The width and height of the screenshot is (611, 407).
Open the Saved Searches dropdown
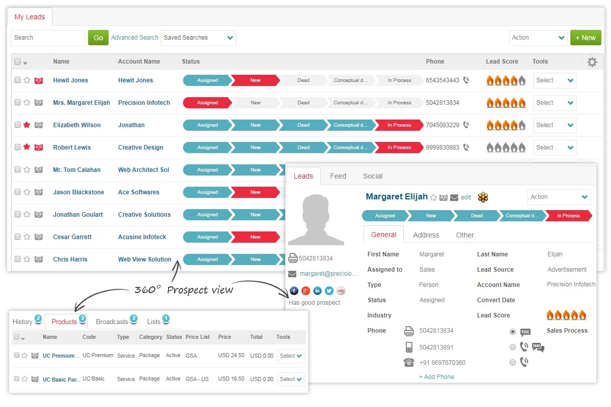click(x=199, y=38)
